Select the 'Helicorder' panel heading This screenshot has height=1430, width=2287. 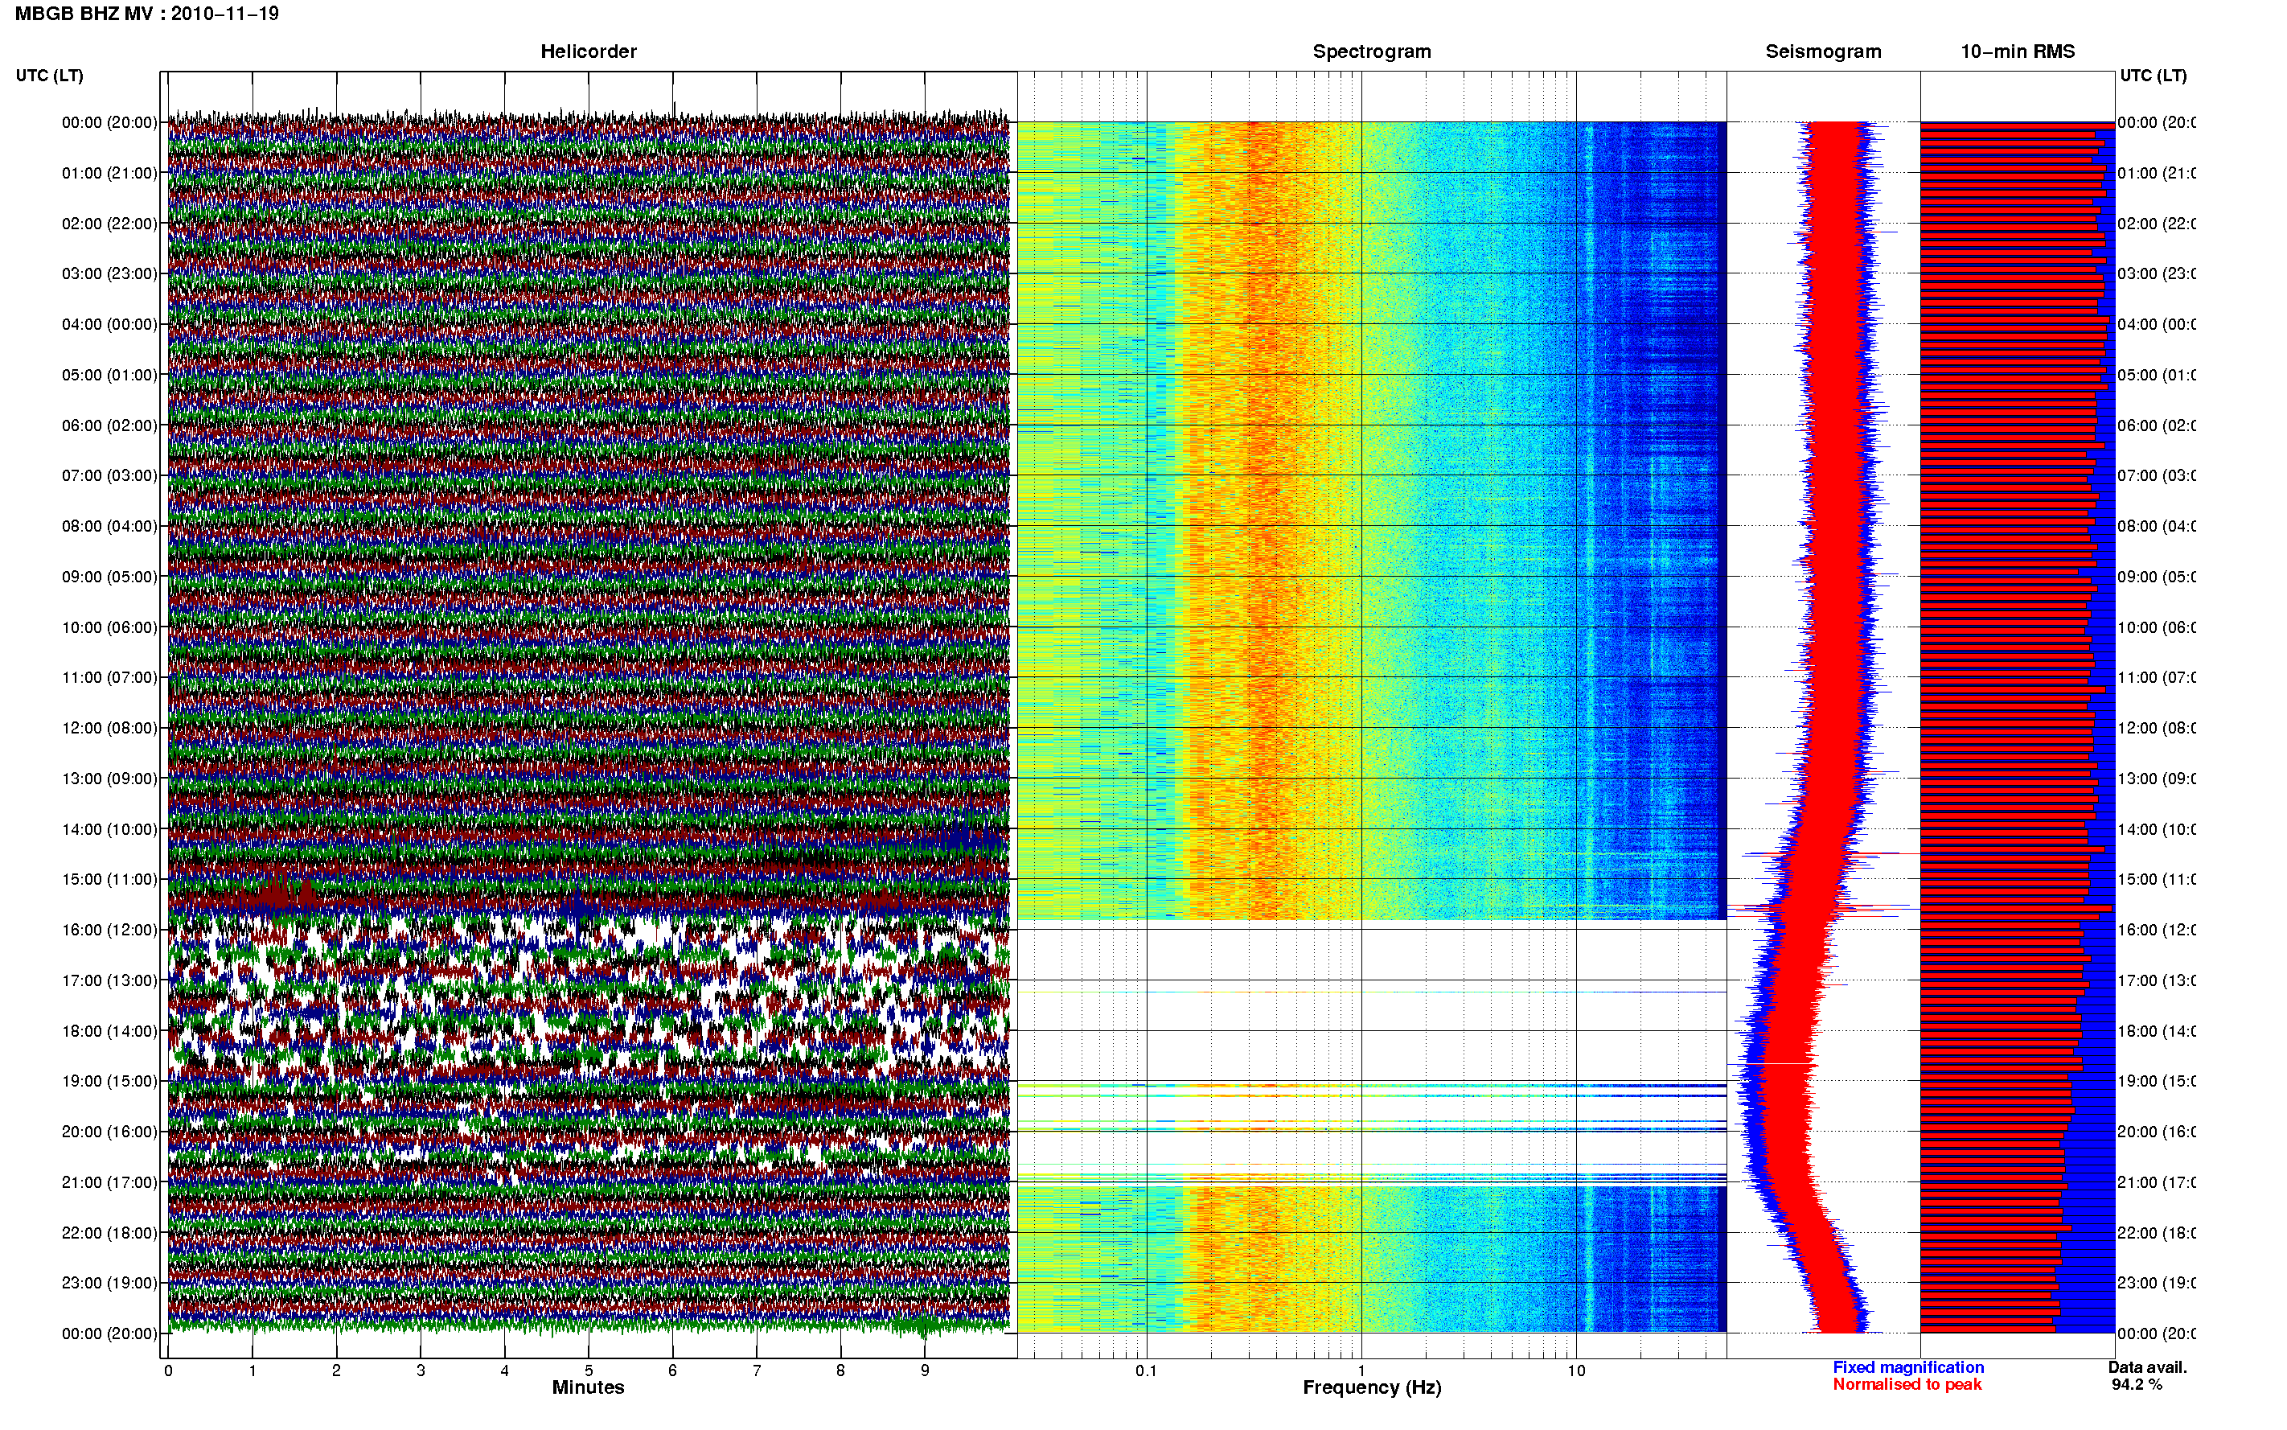[588, 51]
